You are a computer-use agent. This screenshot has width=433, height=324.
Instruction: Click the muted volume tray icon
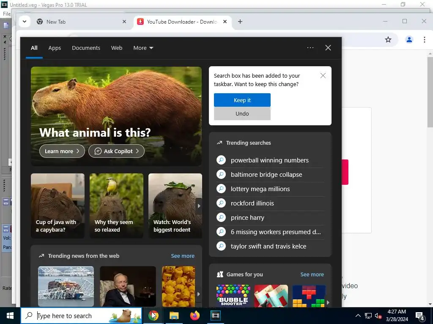pyautogui.click(x=378, y=316)
